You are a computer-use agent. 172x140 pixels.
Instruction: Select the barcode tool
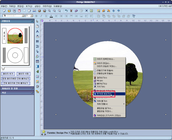[x=37, y=41]
